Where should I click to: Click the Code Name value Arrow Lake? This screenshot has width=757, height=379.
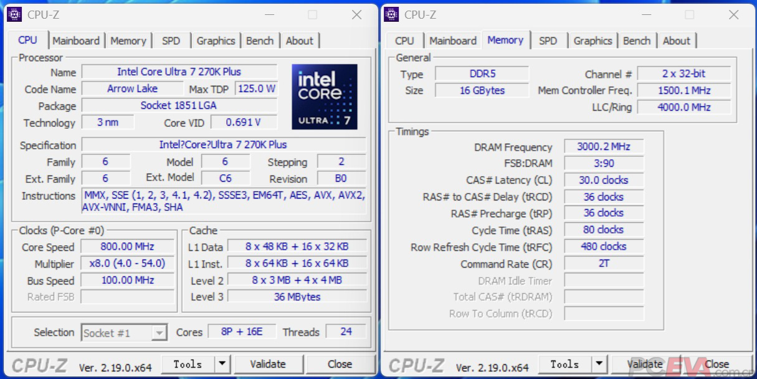click(132, 88)
